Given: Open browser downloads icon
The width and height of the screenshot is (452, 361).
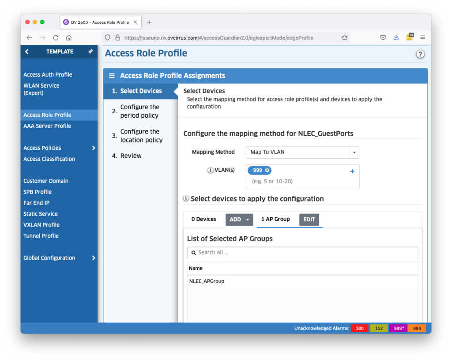Looking at the screenshot, I should (396, 37).
